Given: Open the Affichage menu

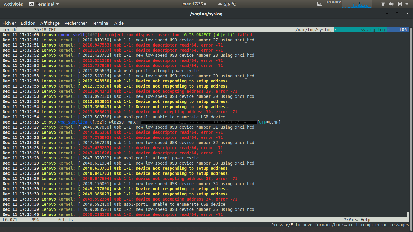Looking at the screenshot, I should point(50,23).
